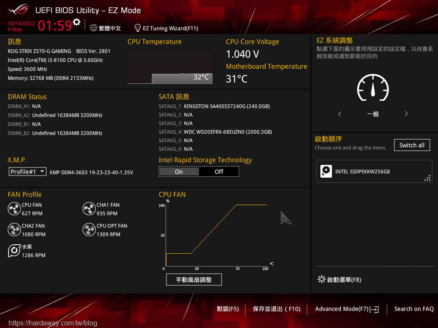The width and height of the screenshot is (438, 328).
Task: Click SATA6G_4 WDC WD20EFRX entry
Action: tap(216, 132)
